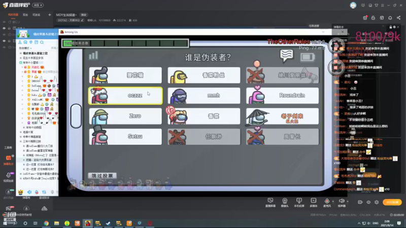This screenshot has width=406, height=228.
Task: Click 直播屏幕 screen capture icon
Action: coord(270,202)
